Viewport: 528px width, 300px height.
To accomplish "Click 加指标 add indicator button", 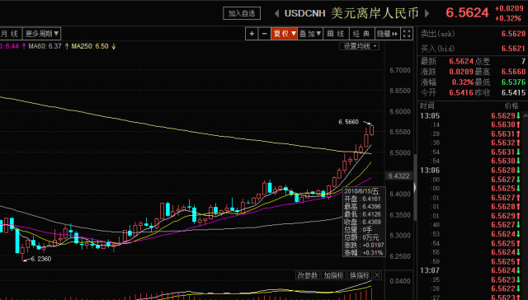I will [x=333, y=275].
